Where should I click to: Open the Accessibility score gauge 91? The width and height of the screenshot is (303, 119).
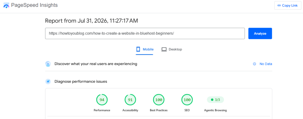130,100
